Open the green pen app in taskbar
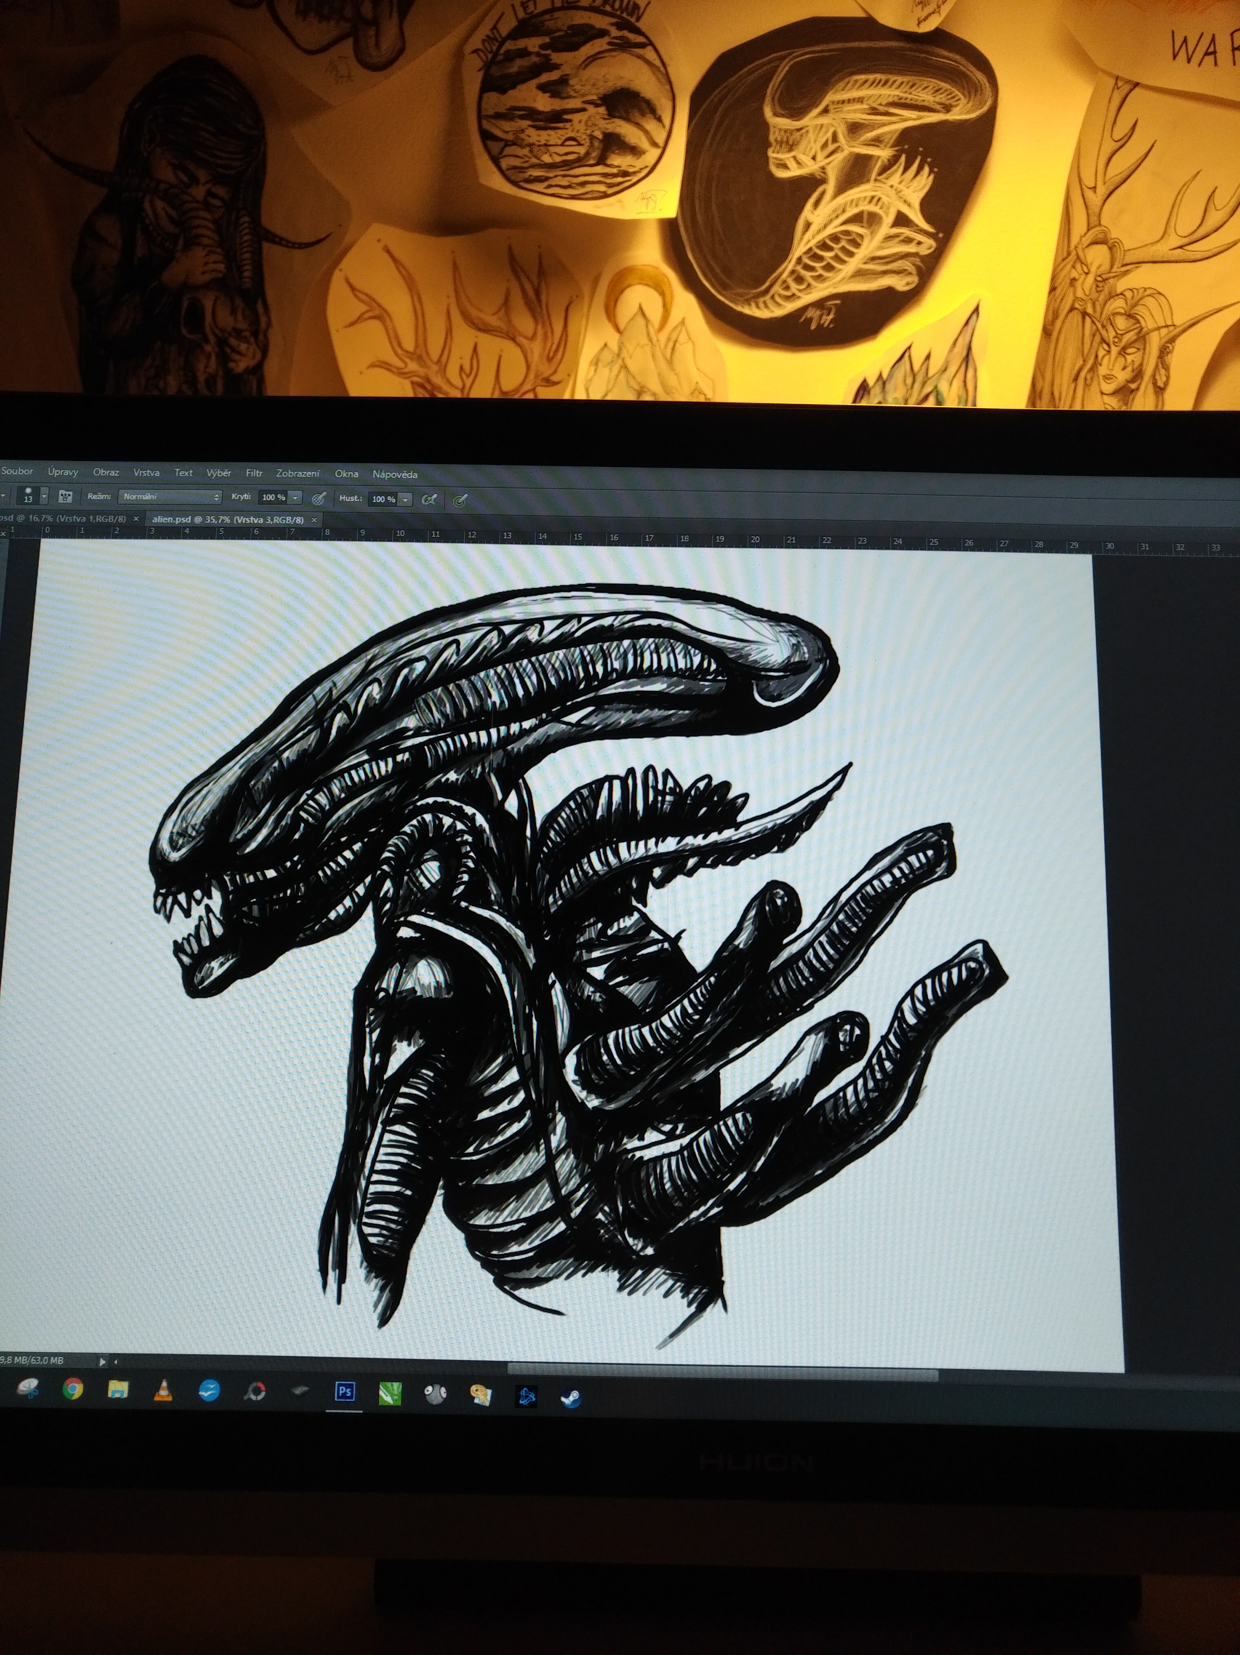Viewport: 1240px width, 1655px height. [x=390, y=1393]
